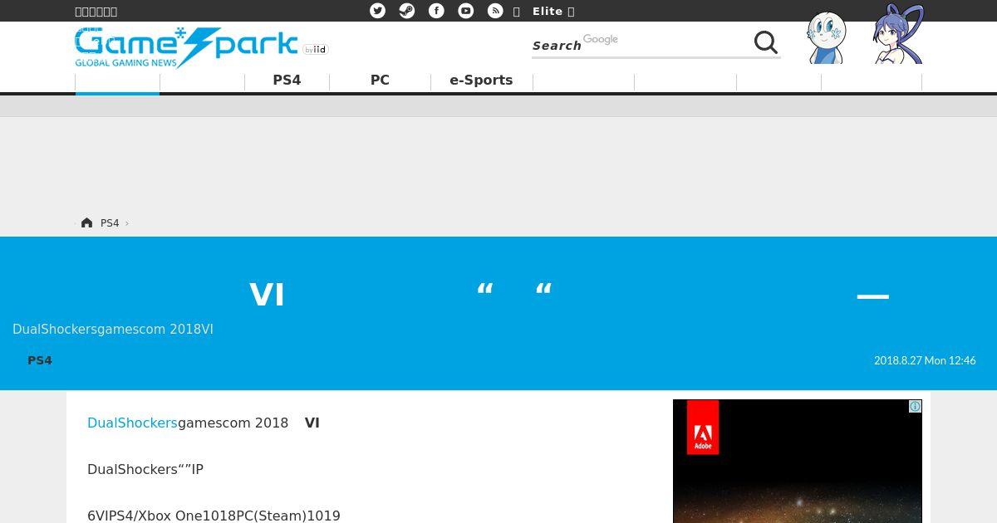The width and height of the screenshot is (997, 523).
Task: Open the Adobe advertisement image
Action: click(798, 462)
